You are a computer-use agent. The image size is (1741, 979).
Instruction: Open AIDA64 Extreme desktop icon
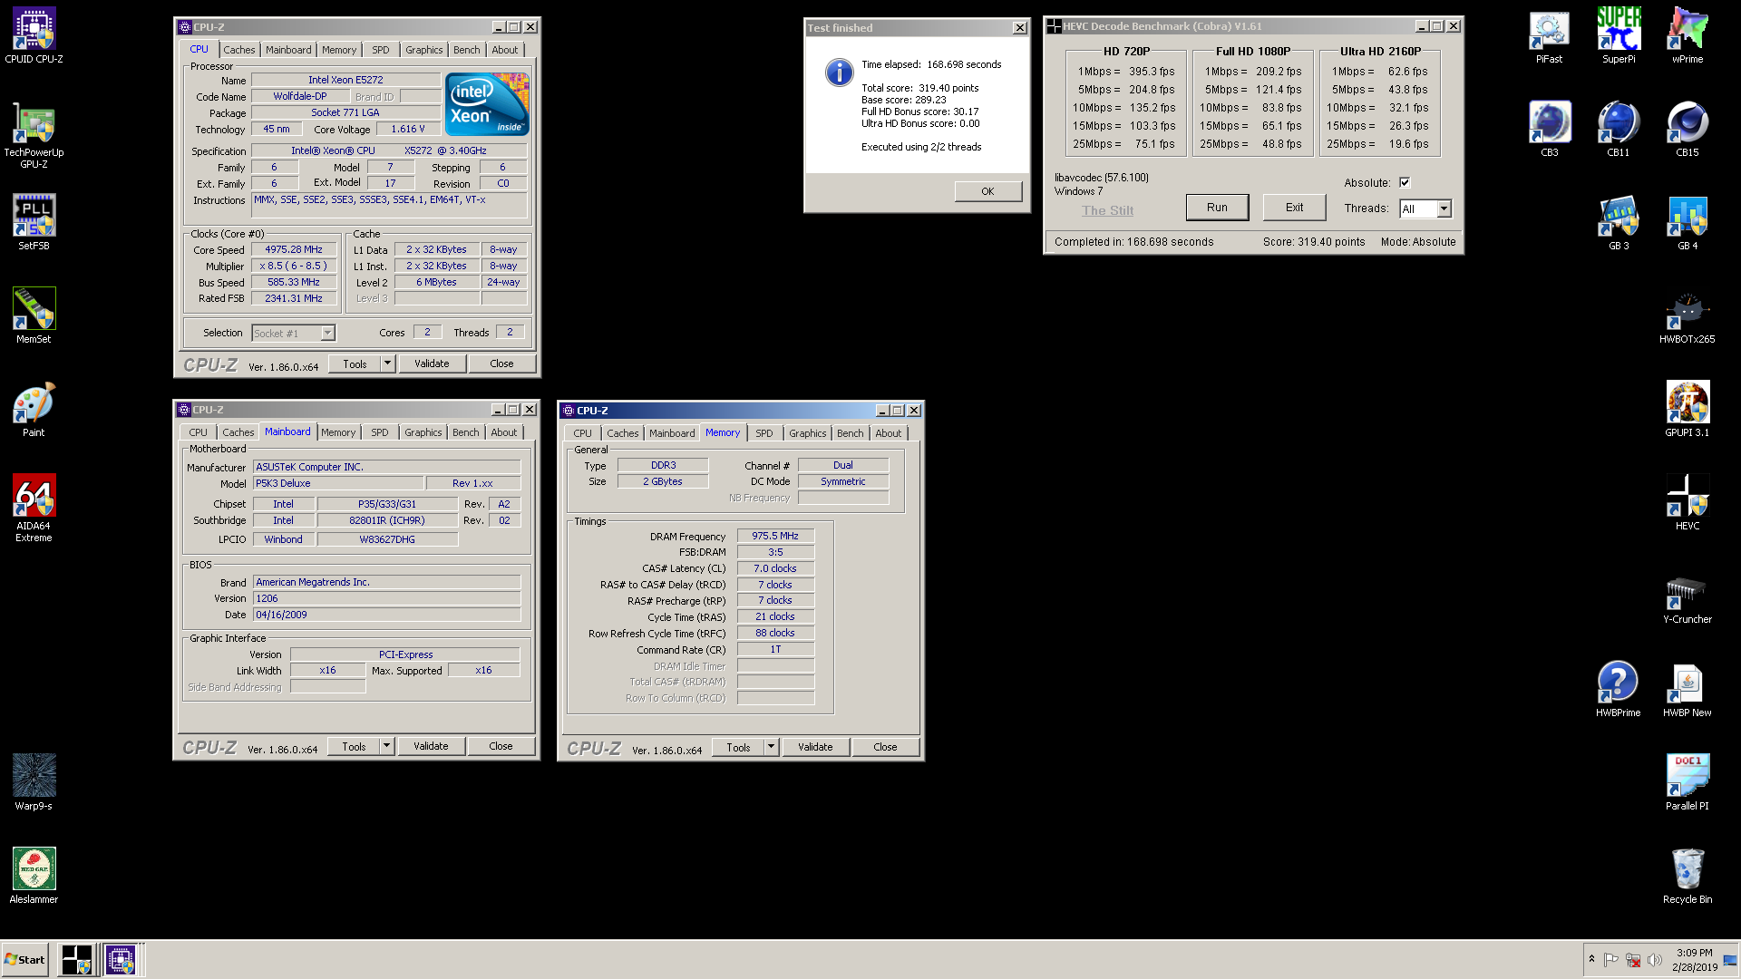tap(34, 509)
